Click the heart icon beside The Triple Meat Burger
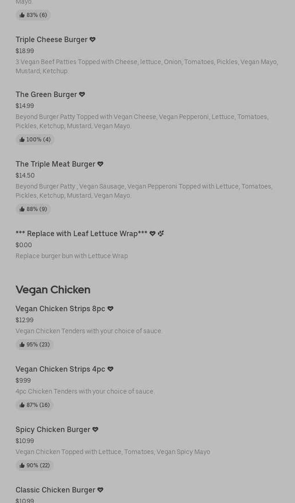 tap(100, 164)
